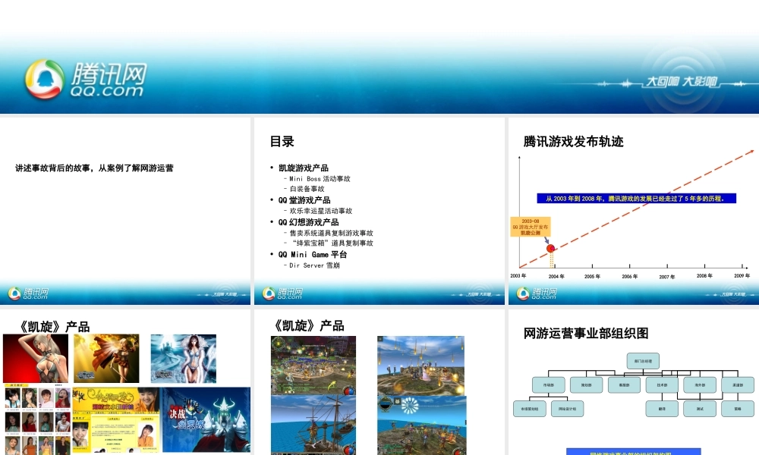
Task: Click the 2006 年 axis label
Action: tap(630, 277)
